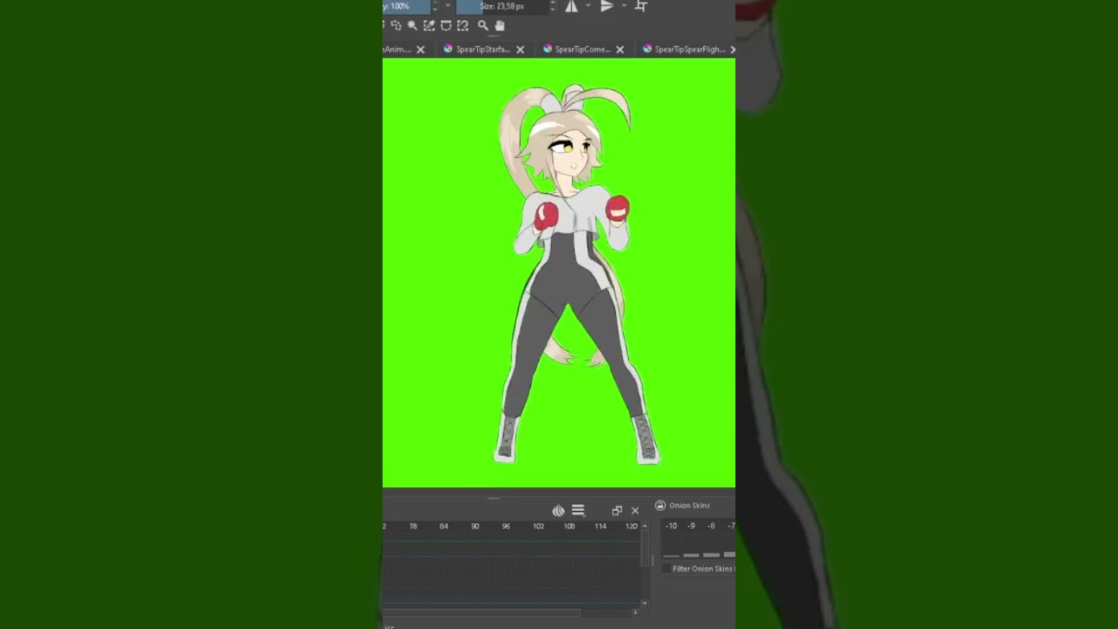Switch to the SpearTipStarfa... document tab
Screen dimensions: 1118x629
coord(482,50)
